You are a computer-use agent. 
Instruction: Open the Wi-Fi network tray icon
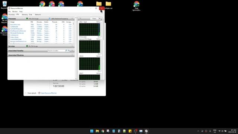pos(219,131)
